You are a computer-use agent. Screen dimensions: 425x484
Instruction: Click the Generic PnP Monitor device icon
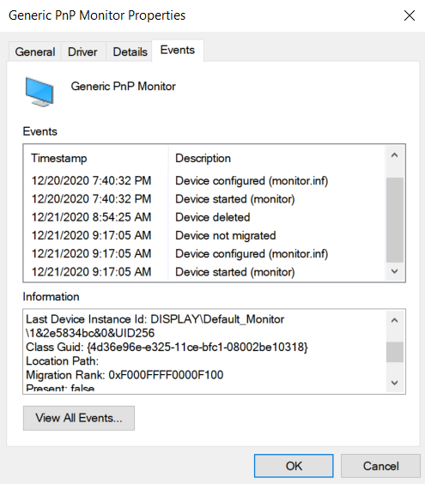tap(39, 92)
